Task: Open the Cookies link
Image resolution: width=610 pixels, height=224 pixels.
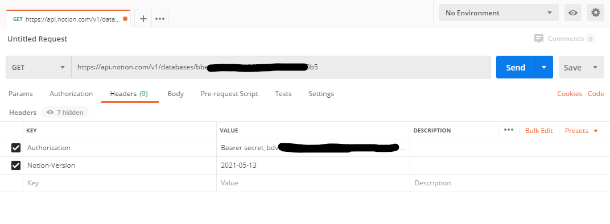Action: point(570,94)
